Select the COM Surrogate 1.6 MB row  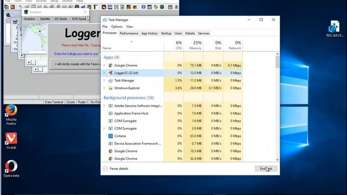172,121
